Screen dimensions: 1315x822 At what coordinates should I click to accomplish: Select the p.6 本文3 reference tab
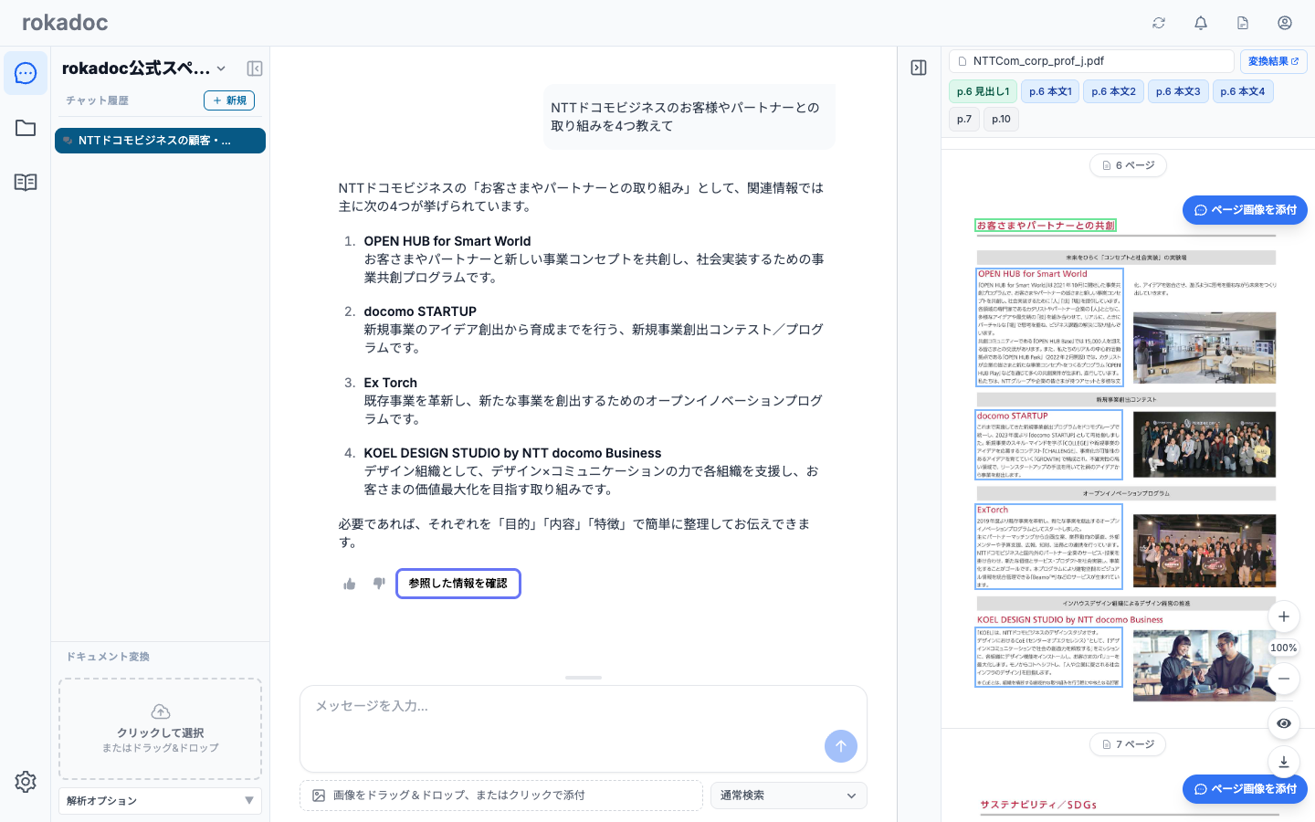tap(1178, 91)
